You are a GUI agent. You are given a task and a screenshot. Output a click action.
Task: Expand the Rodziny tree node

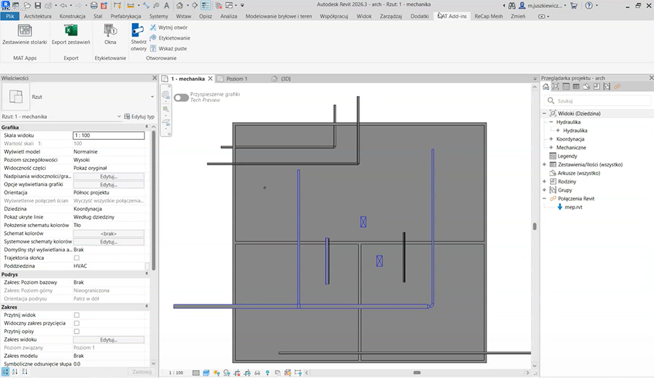[x=544, y=181]
